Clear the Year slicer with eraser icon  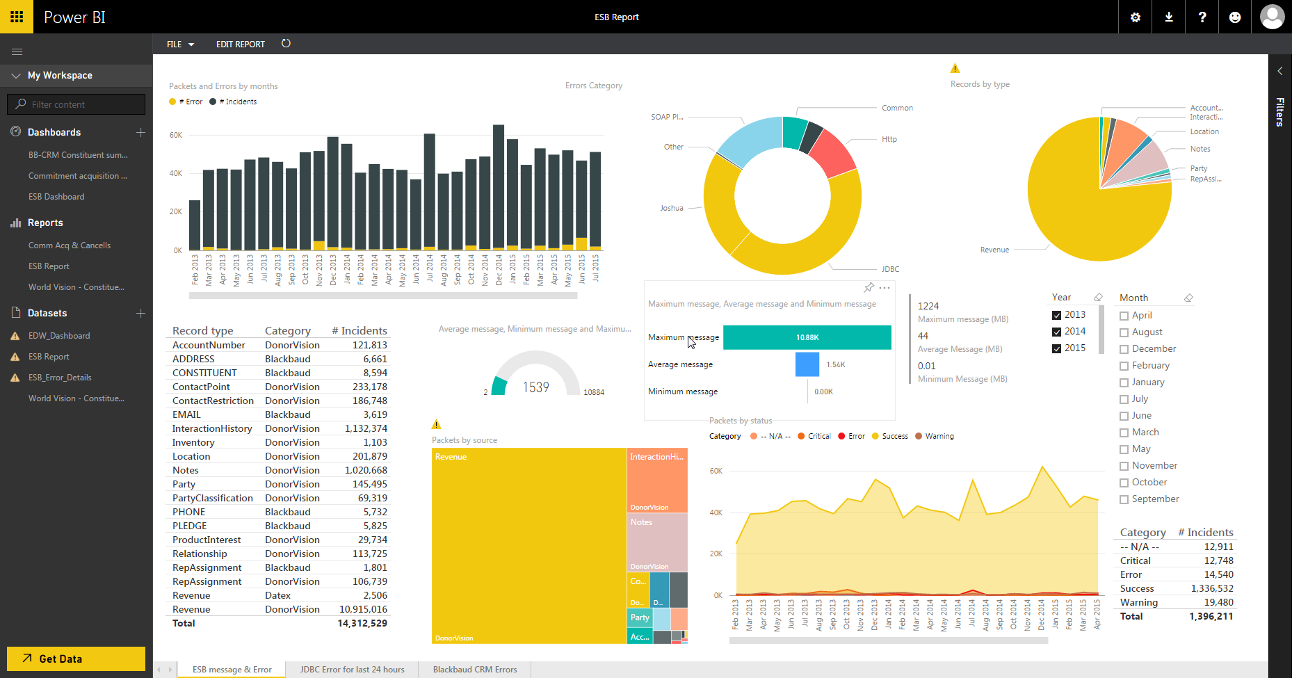pos(1098,298)
